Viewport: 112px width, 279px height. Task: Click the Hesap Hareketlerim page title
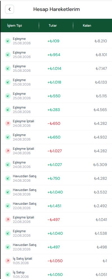(57, 10)
